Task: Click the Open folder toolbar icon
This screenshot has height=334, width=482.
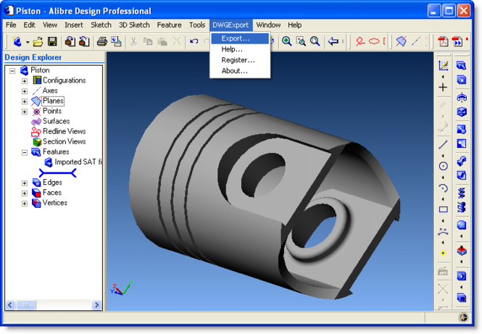Action: click(38, 41)
